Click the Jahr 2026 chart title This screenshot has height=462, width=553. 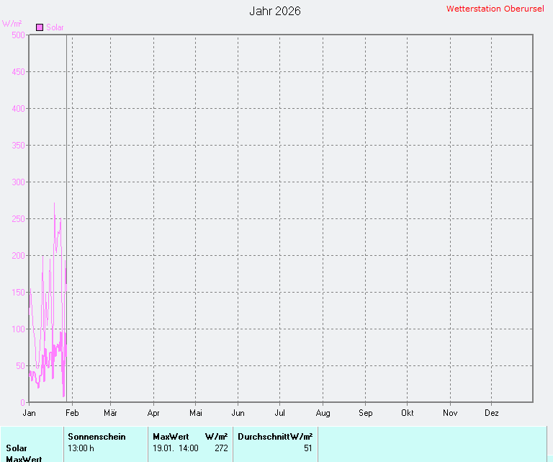275,11
